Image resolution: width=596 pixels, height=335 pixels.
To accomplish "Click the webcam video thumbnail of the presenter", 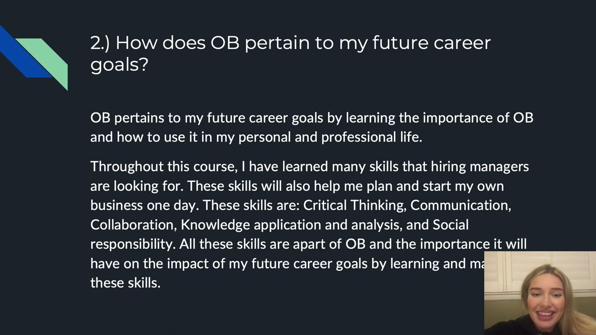I will pyautogui.click(x=540, y=293).
